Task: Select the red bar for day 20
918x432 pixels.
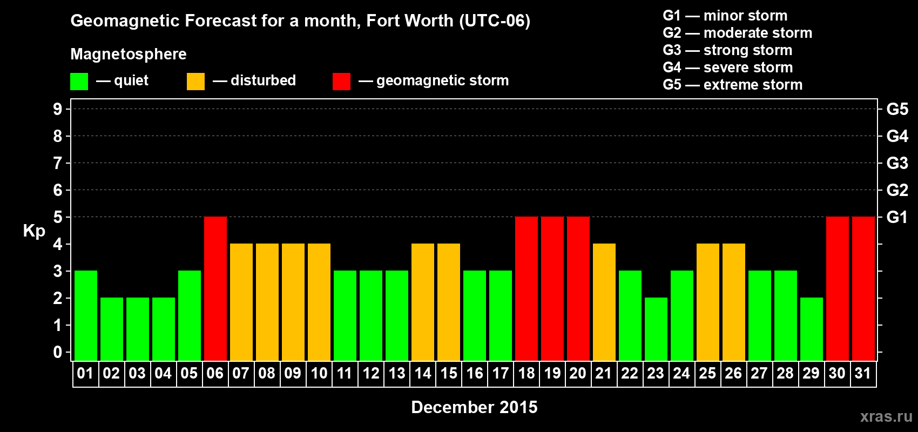Action: tap(578, 288)
